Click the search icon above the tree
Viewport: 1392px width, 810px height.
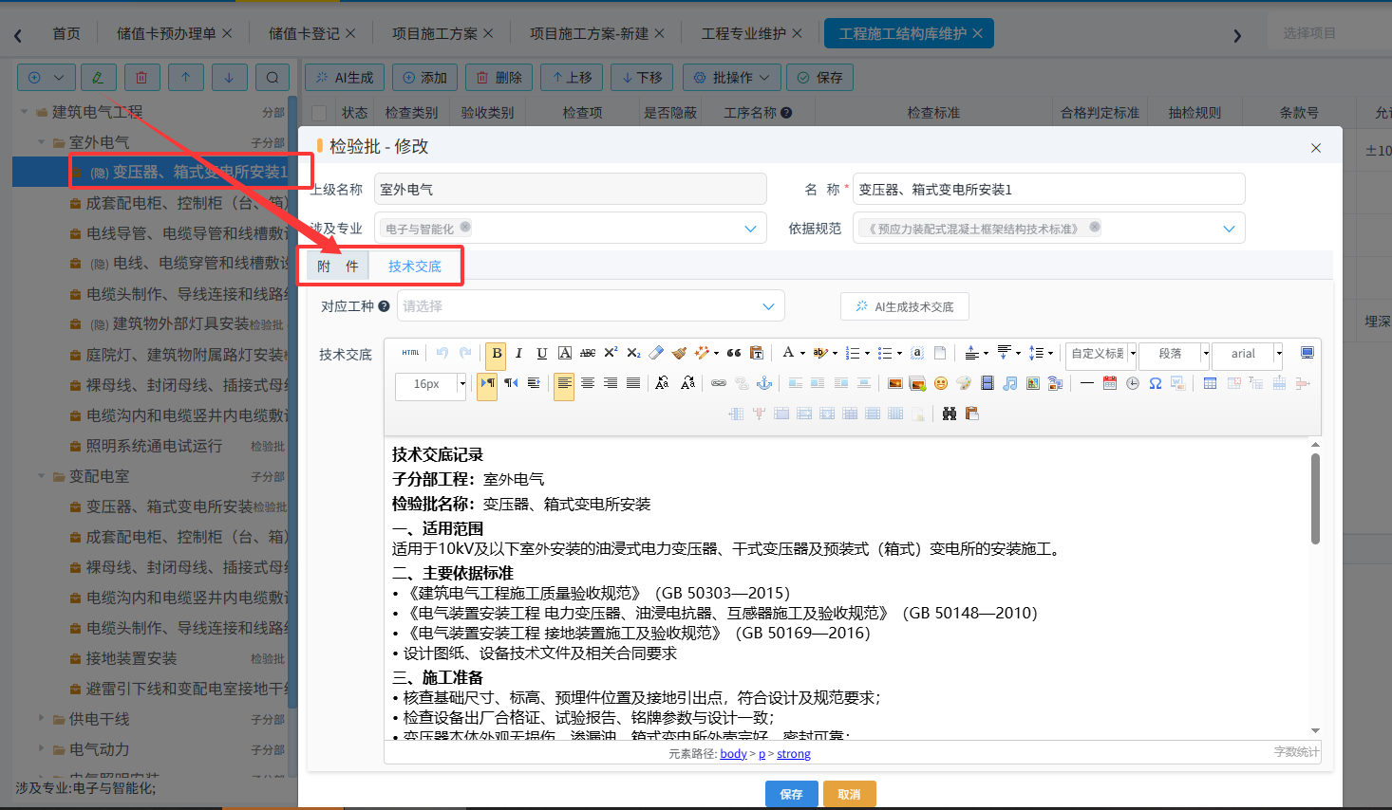pos(273,78)
